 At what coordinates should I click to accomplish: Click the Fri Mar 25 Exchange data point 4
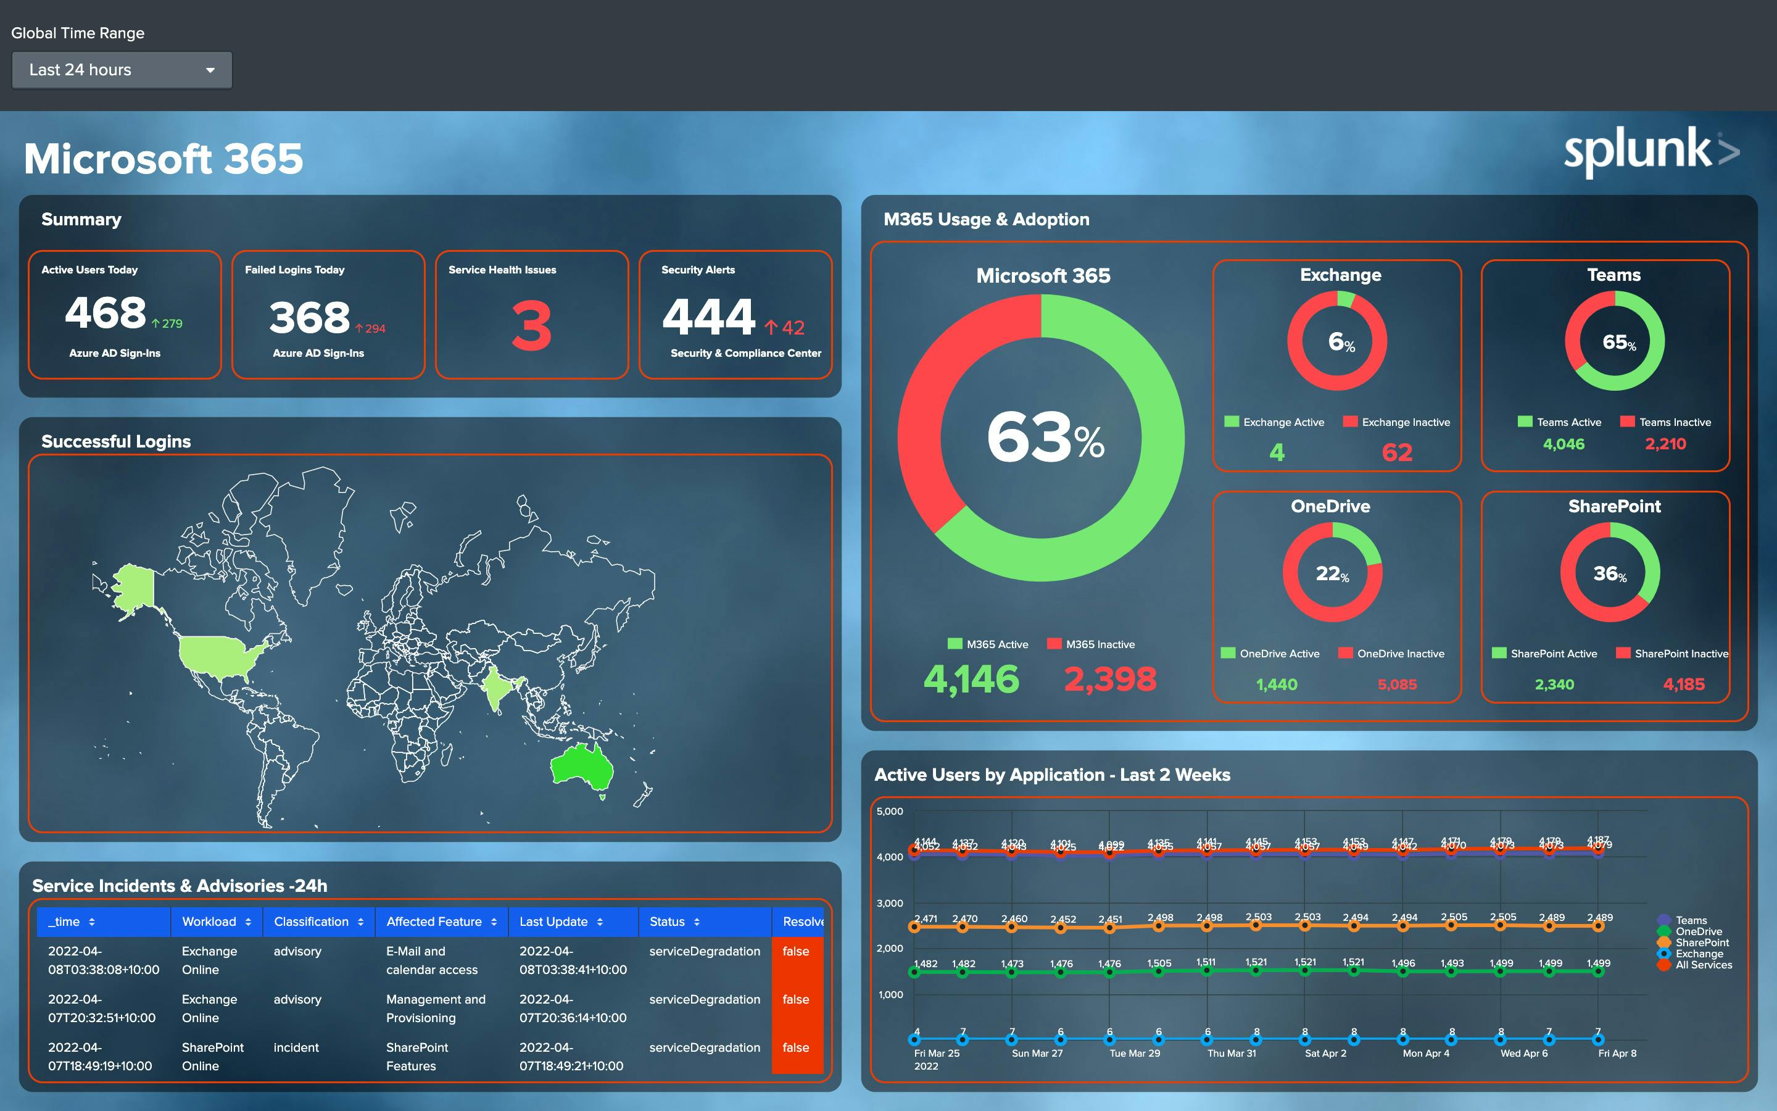[x=914, y=1039]
